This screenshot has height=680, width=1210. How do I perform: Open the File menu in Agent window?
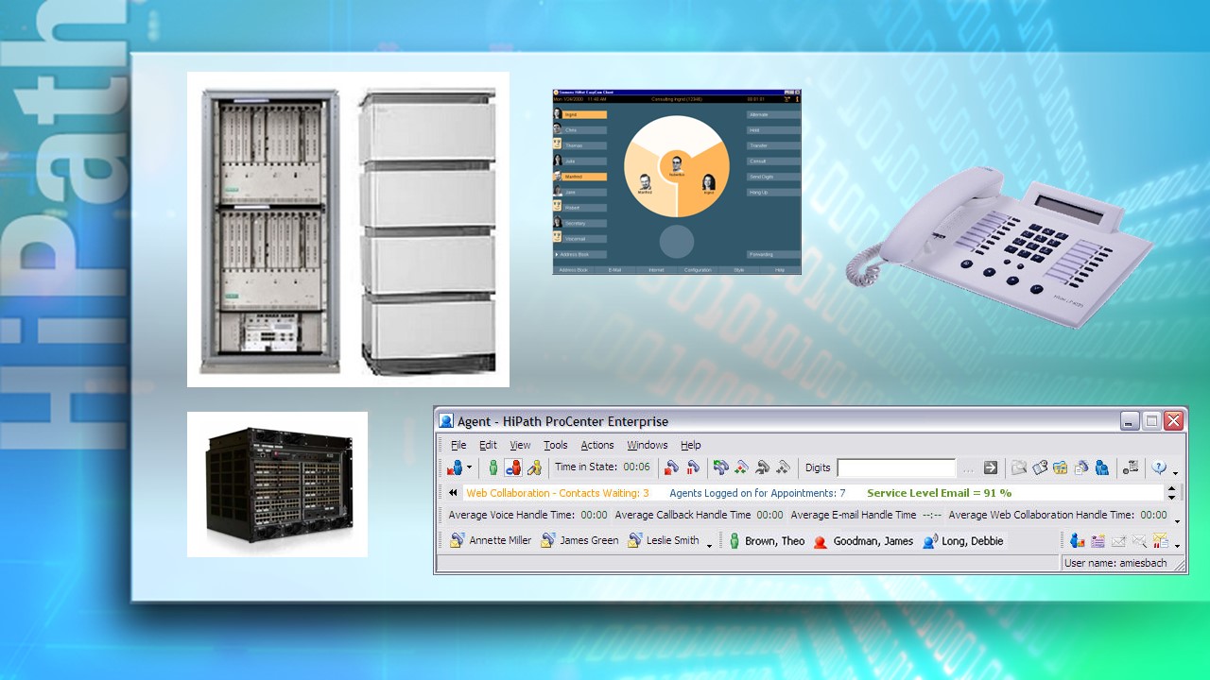pos(458,445)
